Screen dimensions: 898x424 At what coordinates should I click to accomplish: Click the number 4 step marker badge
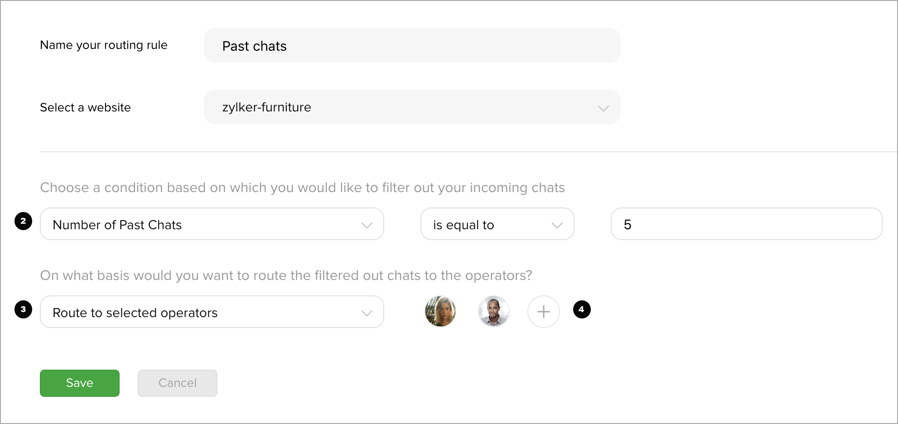pos(582,309)
